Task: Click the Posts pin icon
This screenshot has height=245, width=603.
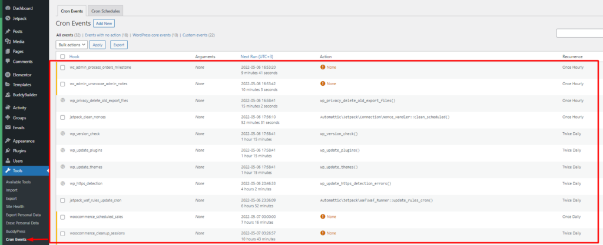Action: [x=7, y=32]
